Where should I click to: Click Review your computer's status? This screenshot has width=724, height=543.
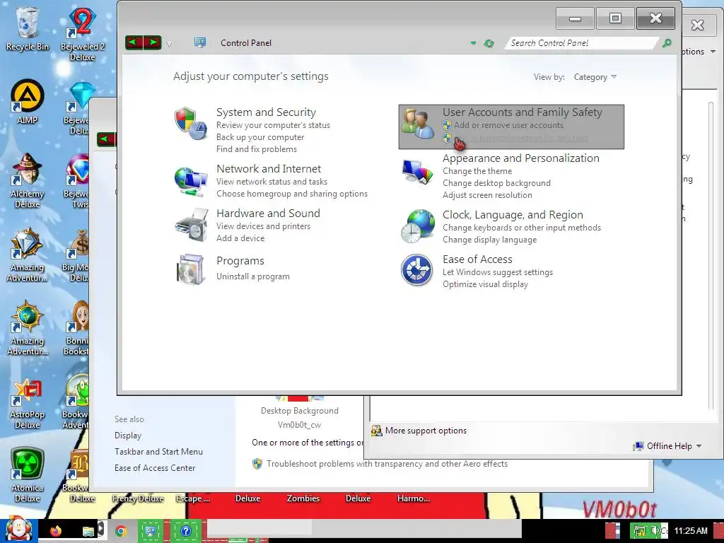click(274, 125)
